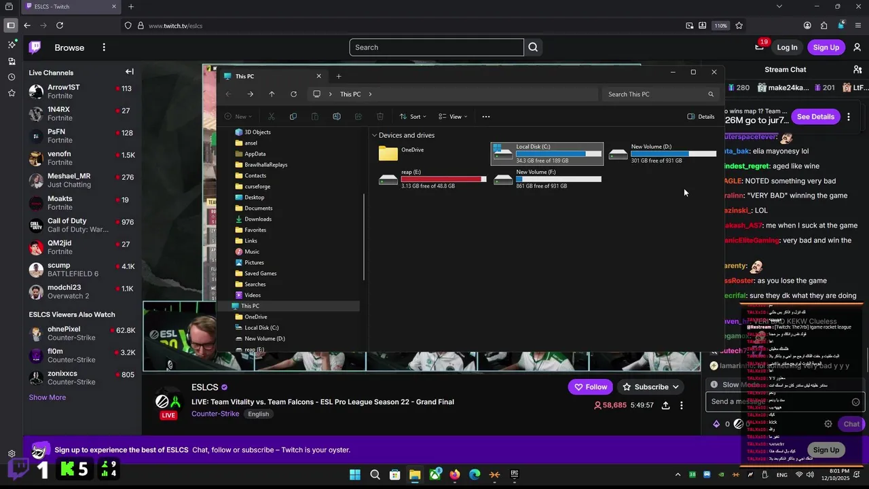Click the Send a message chat box
The width and height of the screenshot is (869, 489).
(785, 402)
